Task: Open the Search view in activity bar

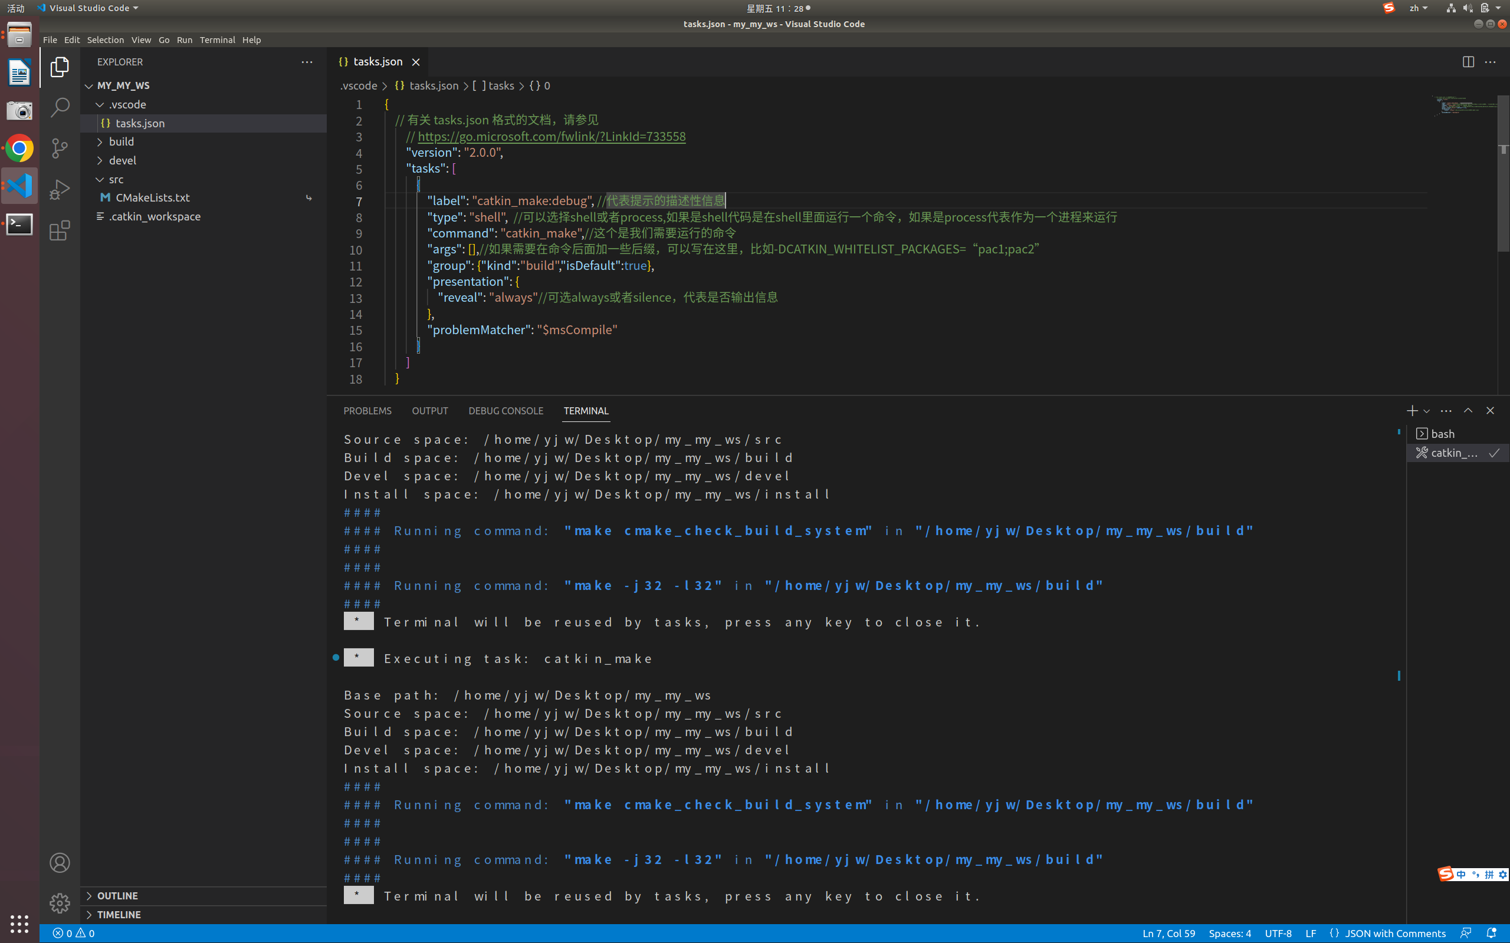Action: click(59, 107)
